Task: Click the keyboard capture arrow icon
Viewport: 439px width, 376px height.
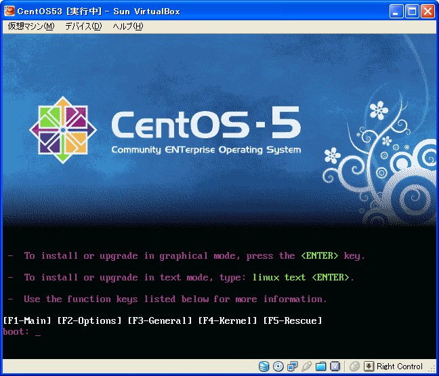Action: click(369, 367)
